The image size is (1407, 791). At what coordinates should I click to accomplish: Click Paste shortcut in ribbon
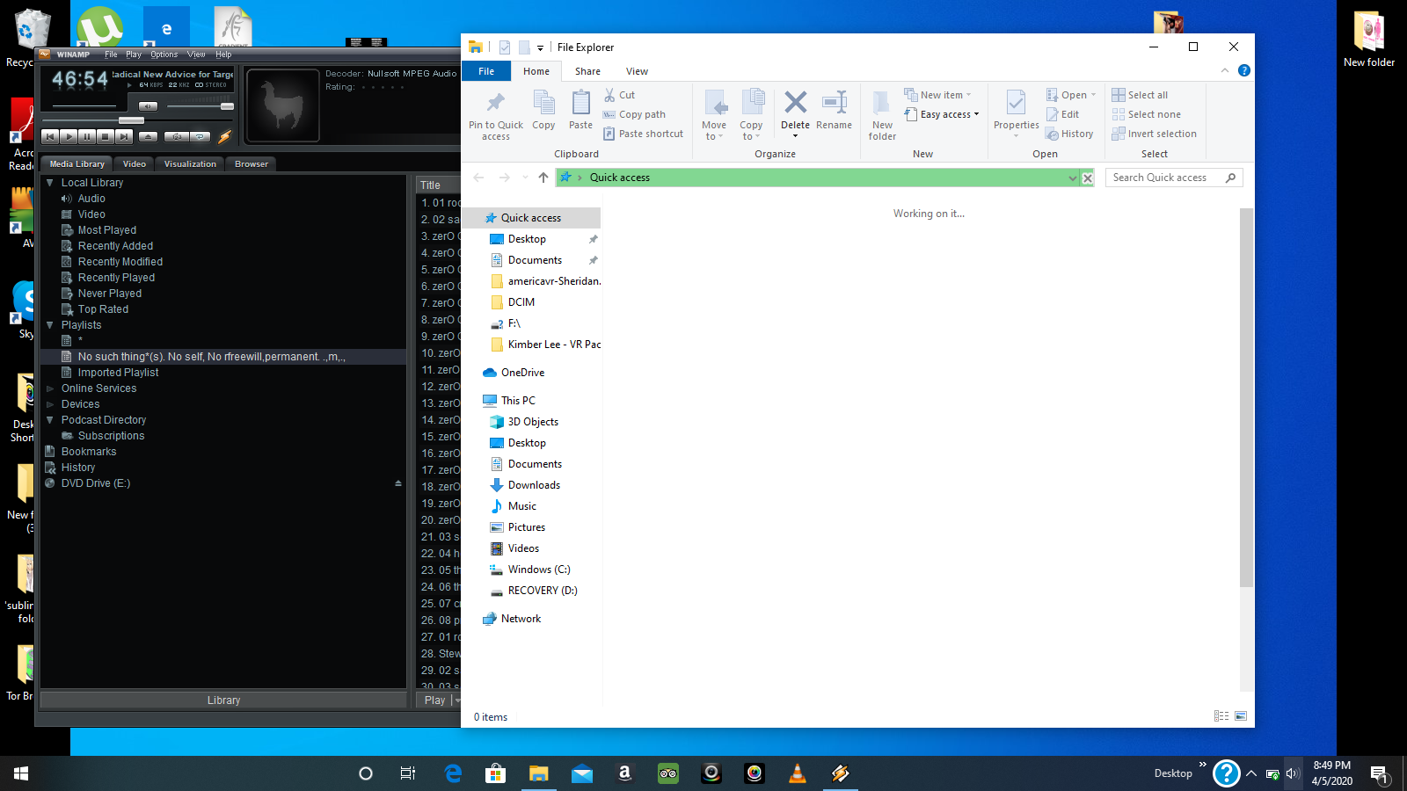(643, 134)
